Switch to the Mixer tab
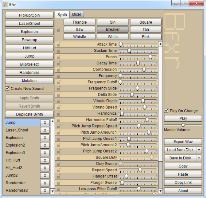206x198 pixels. [x=77, y=14]
